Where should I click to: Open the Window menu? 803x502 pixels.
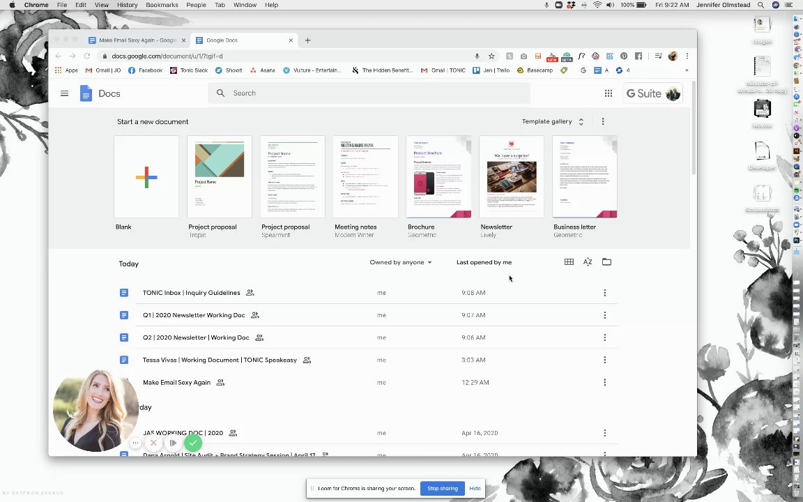click(x=245, y=5)
